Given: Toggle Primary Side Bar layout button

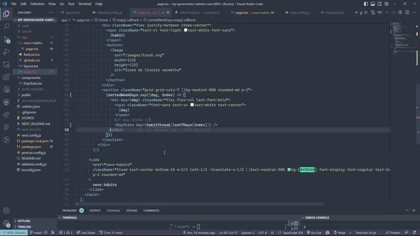Looking at the screenshot, I should pyautogui.click(x=366, y=4).
